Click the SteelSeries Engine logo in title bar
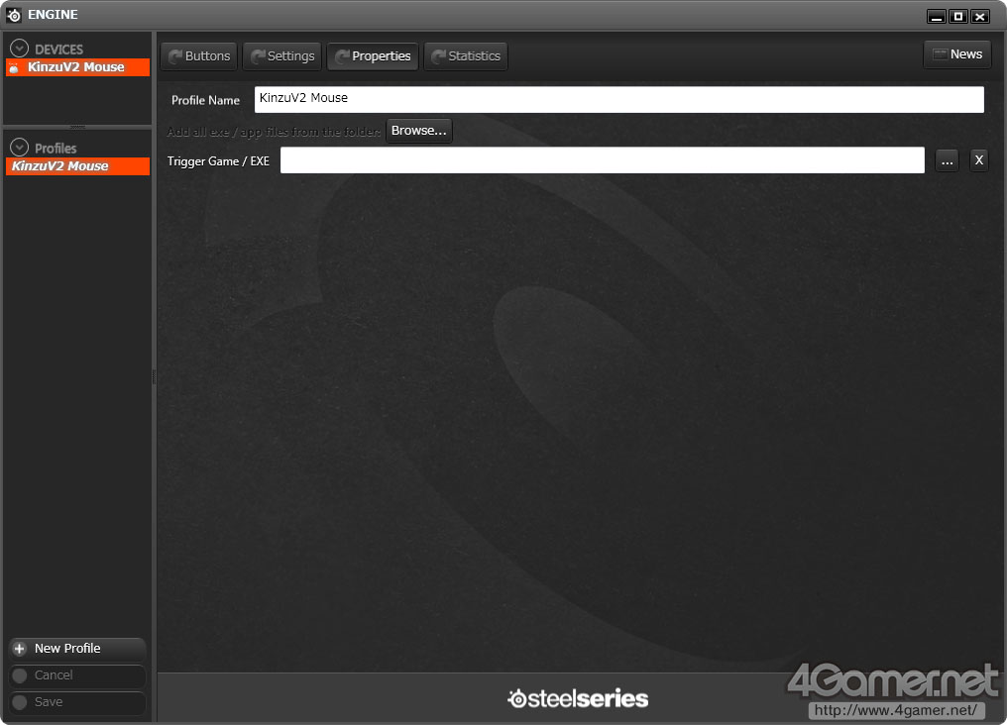Image resolution: width=1007 pixels, height=725 pixels. click(14, 15)
